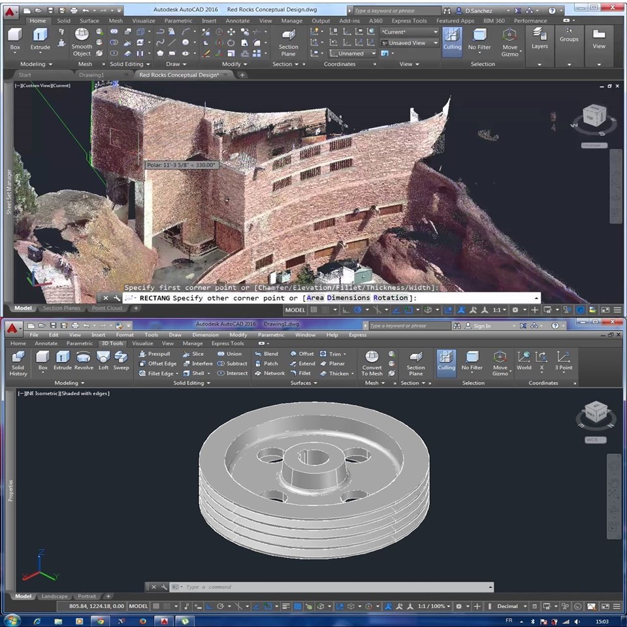Toggle Culling in Red Rocks window
627x627 pixels.
452,39
